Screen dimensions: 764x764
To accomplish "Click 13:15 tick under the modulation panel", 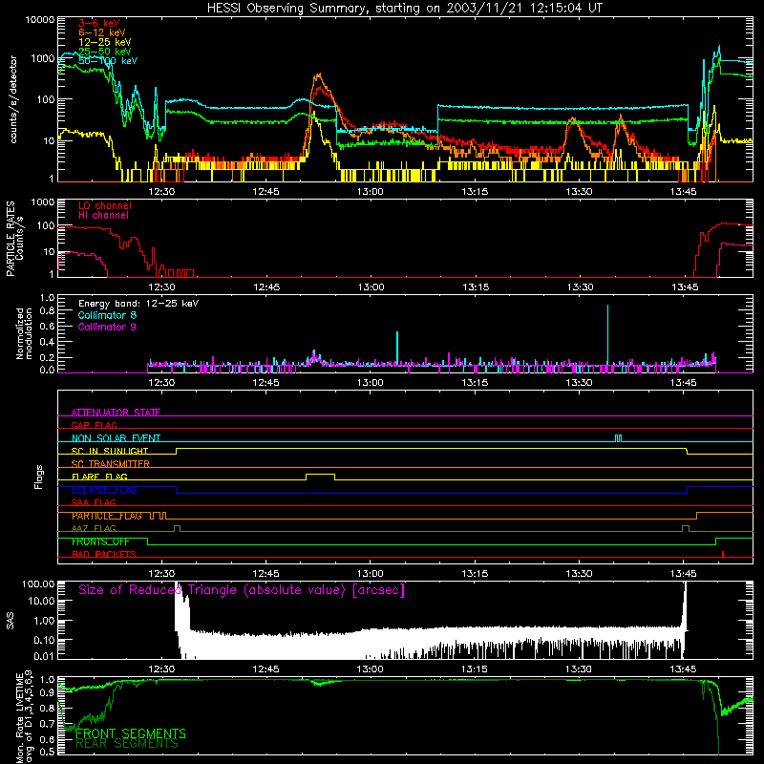I will coord(475,383).
